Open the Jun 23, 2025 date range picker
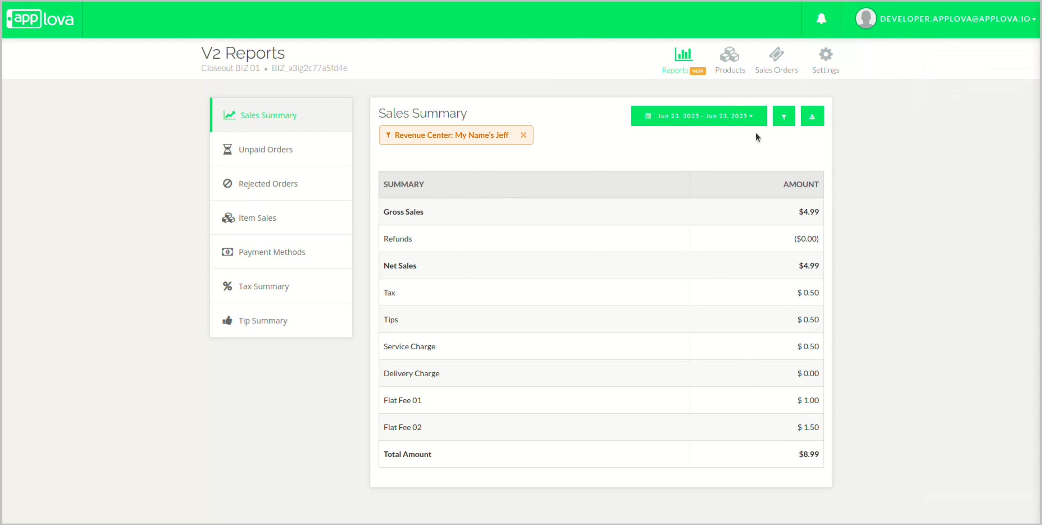Screen dimensions: 1042x525 [699, 116]
